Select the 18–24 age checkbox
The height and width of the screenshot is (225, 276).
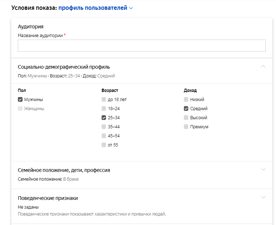(x=105, y=109)
